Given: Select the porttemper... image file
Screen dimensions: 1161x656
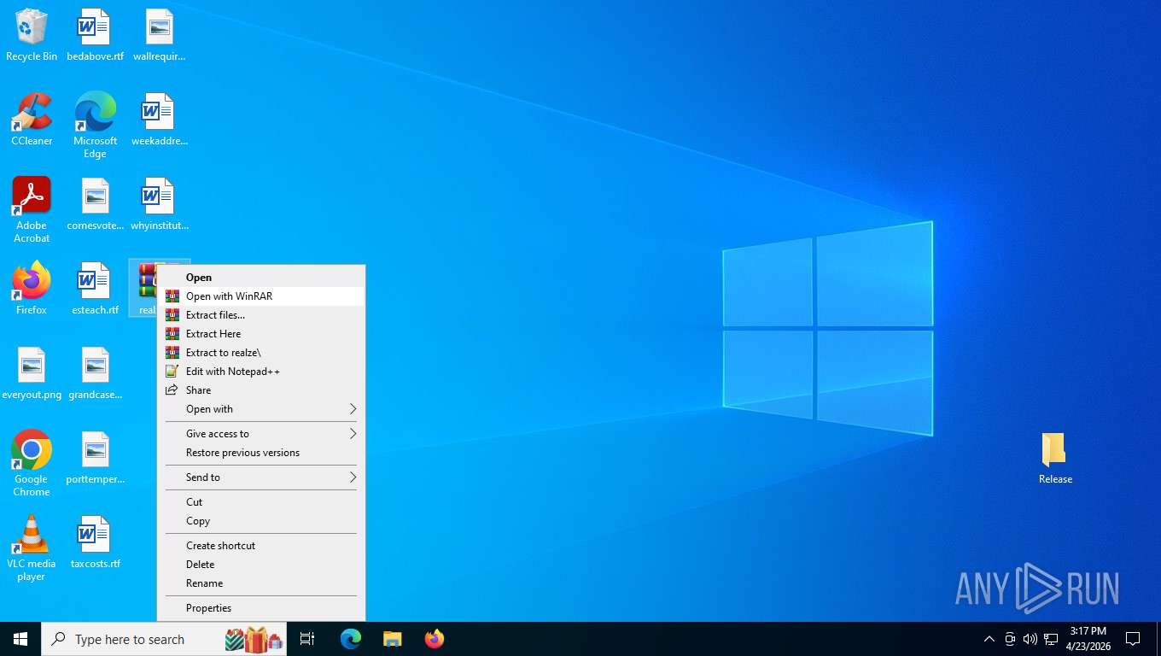Looking at the screenshot, I should coord(95,458).
